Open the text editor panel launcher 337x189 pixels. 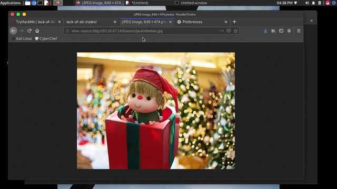46,3
